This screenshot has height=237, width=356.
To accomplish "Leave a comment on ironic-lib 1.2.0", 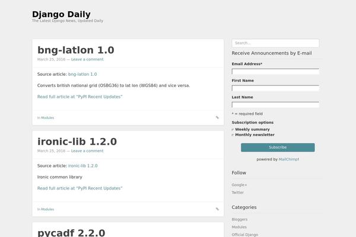I will click(x=87, y=151).
